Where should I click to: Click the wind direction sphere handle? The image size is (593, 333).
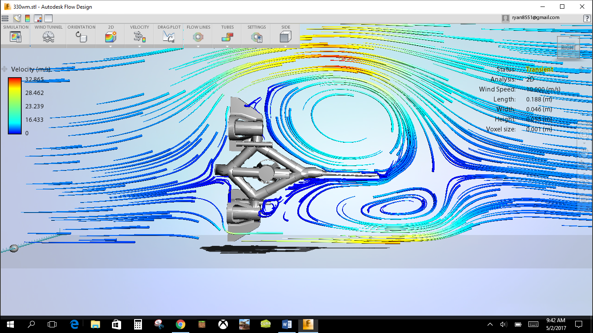(x=14, y=248)
